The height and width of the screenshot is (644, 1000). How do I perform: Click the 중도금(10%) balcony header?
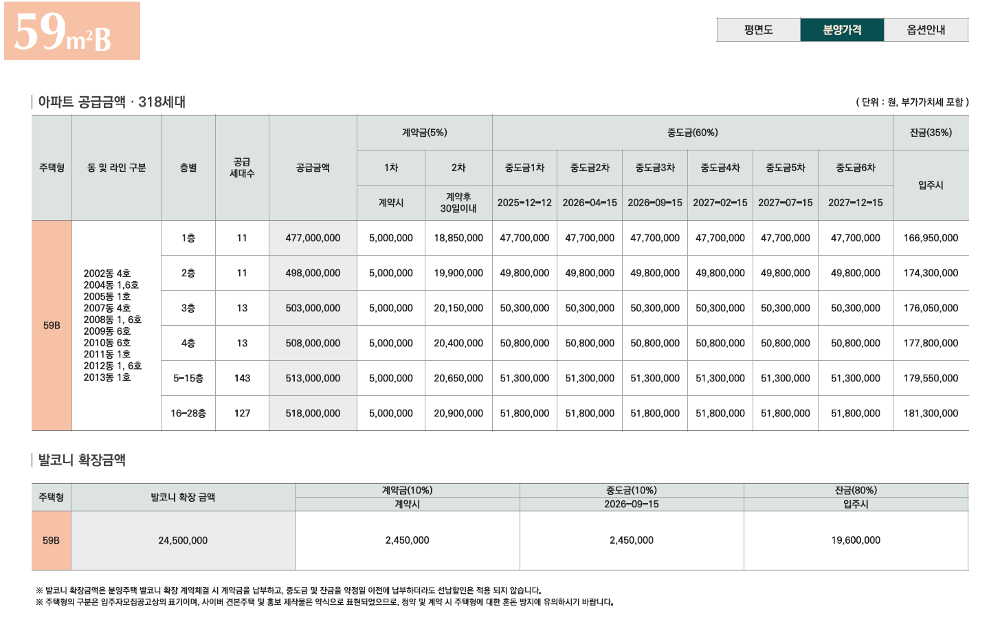(x=632, y=490)
